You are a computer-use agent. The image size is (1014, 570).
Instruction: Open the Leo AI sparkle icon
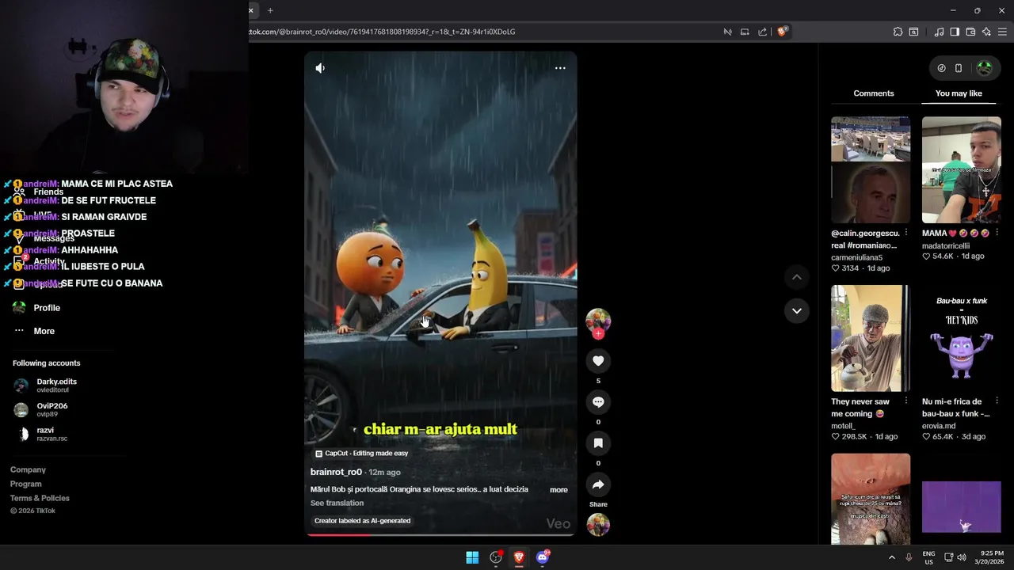(986, 32)
